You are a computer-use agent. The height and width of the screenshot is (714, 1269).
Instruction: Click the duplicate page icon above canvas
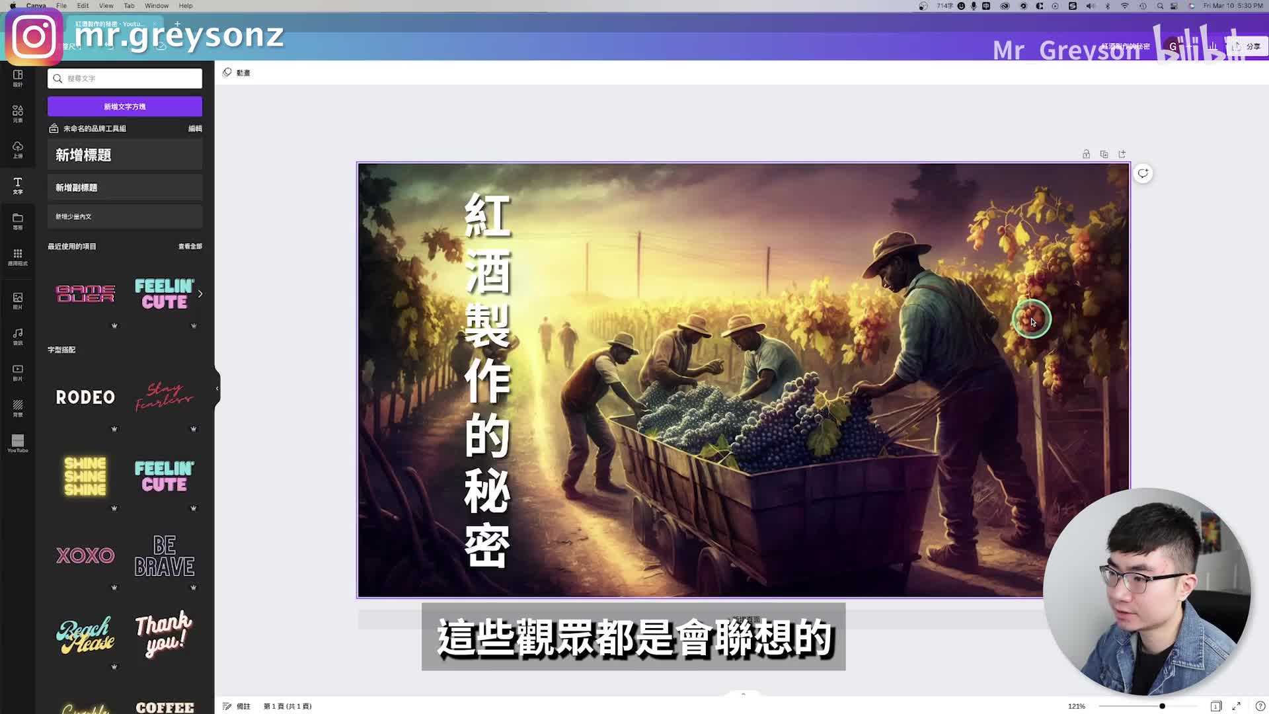coord(1104,154)
